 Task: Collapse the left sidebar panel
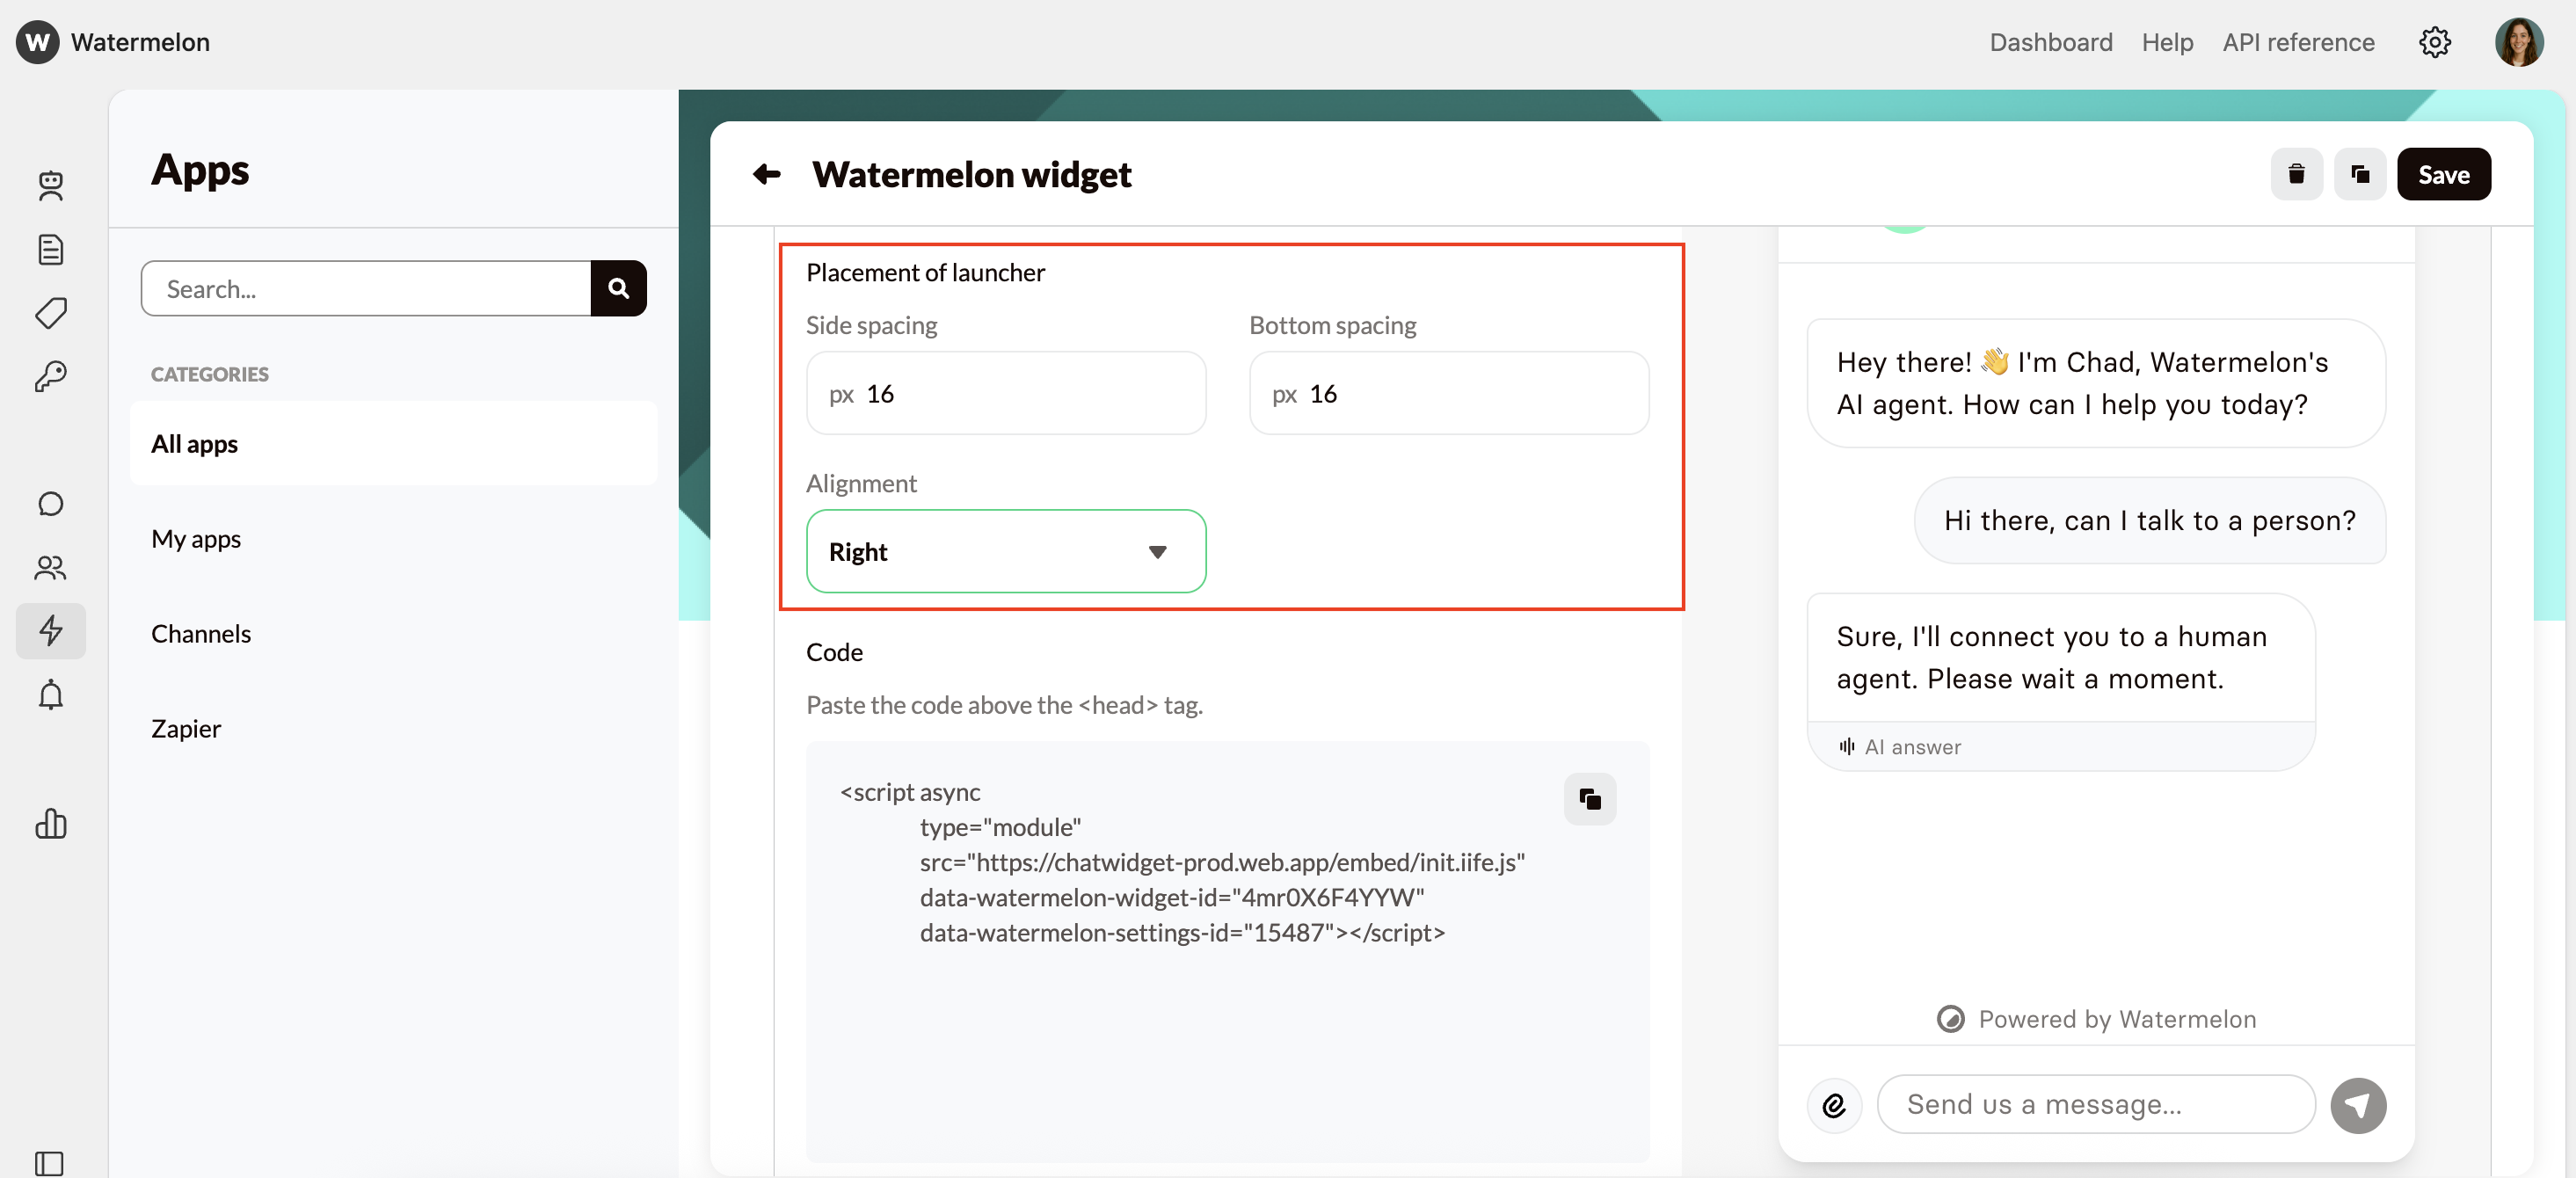coord(51,1163)
